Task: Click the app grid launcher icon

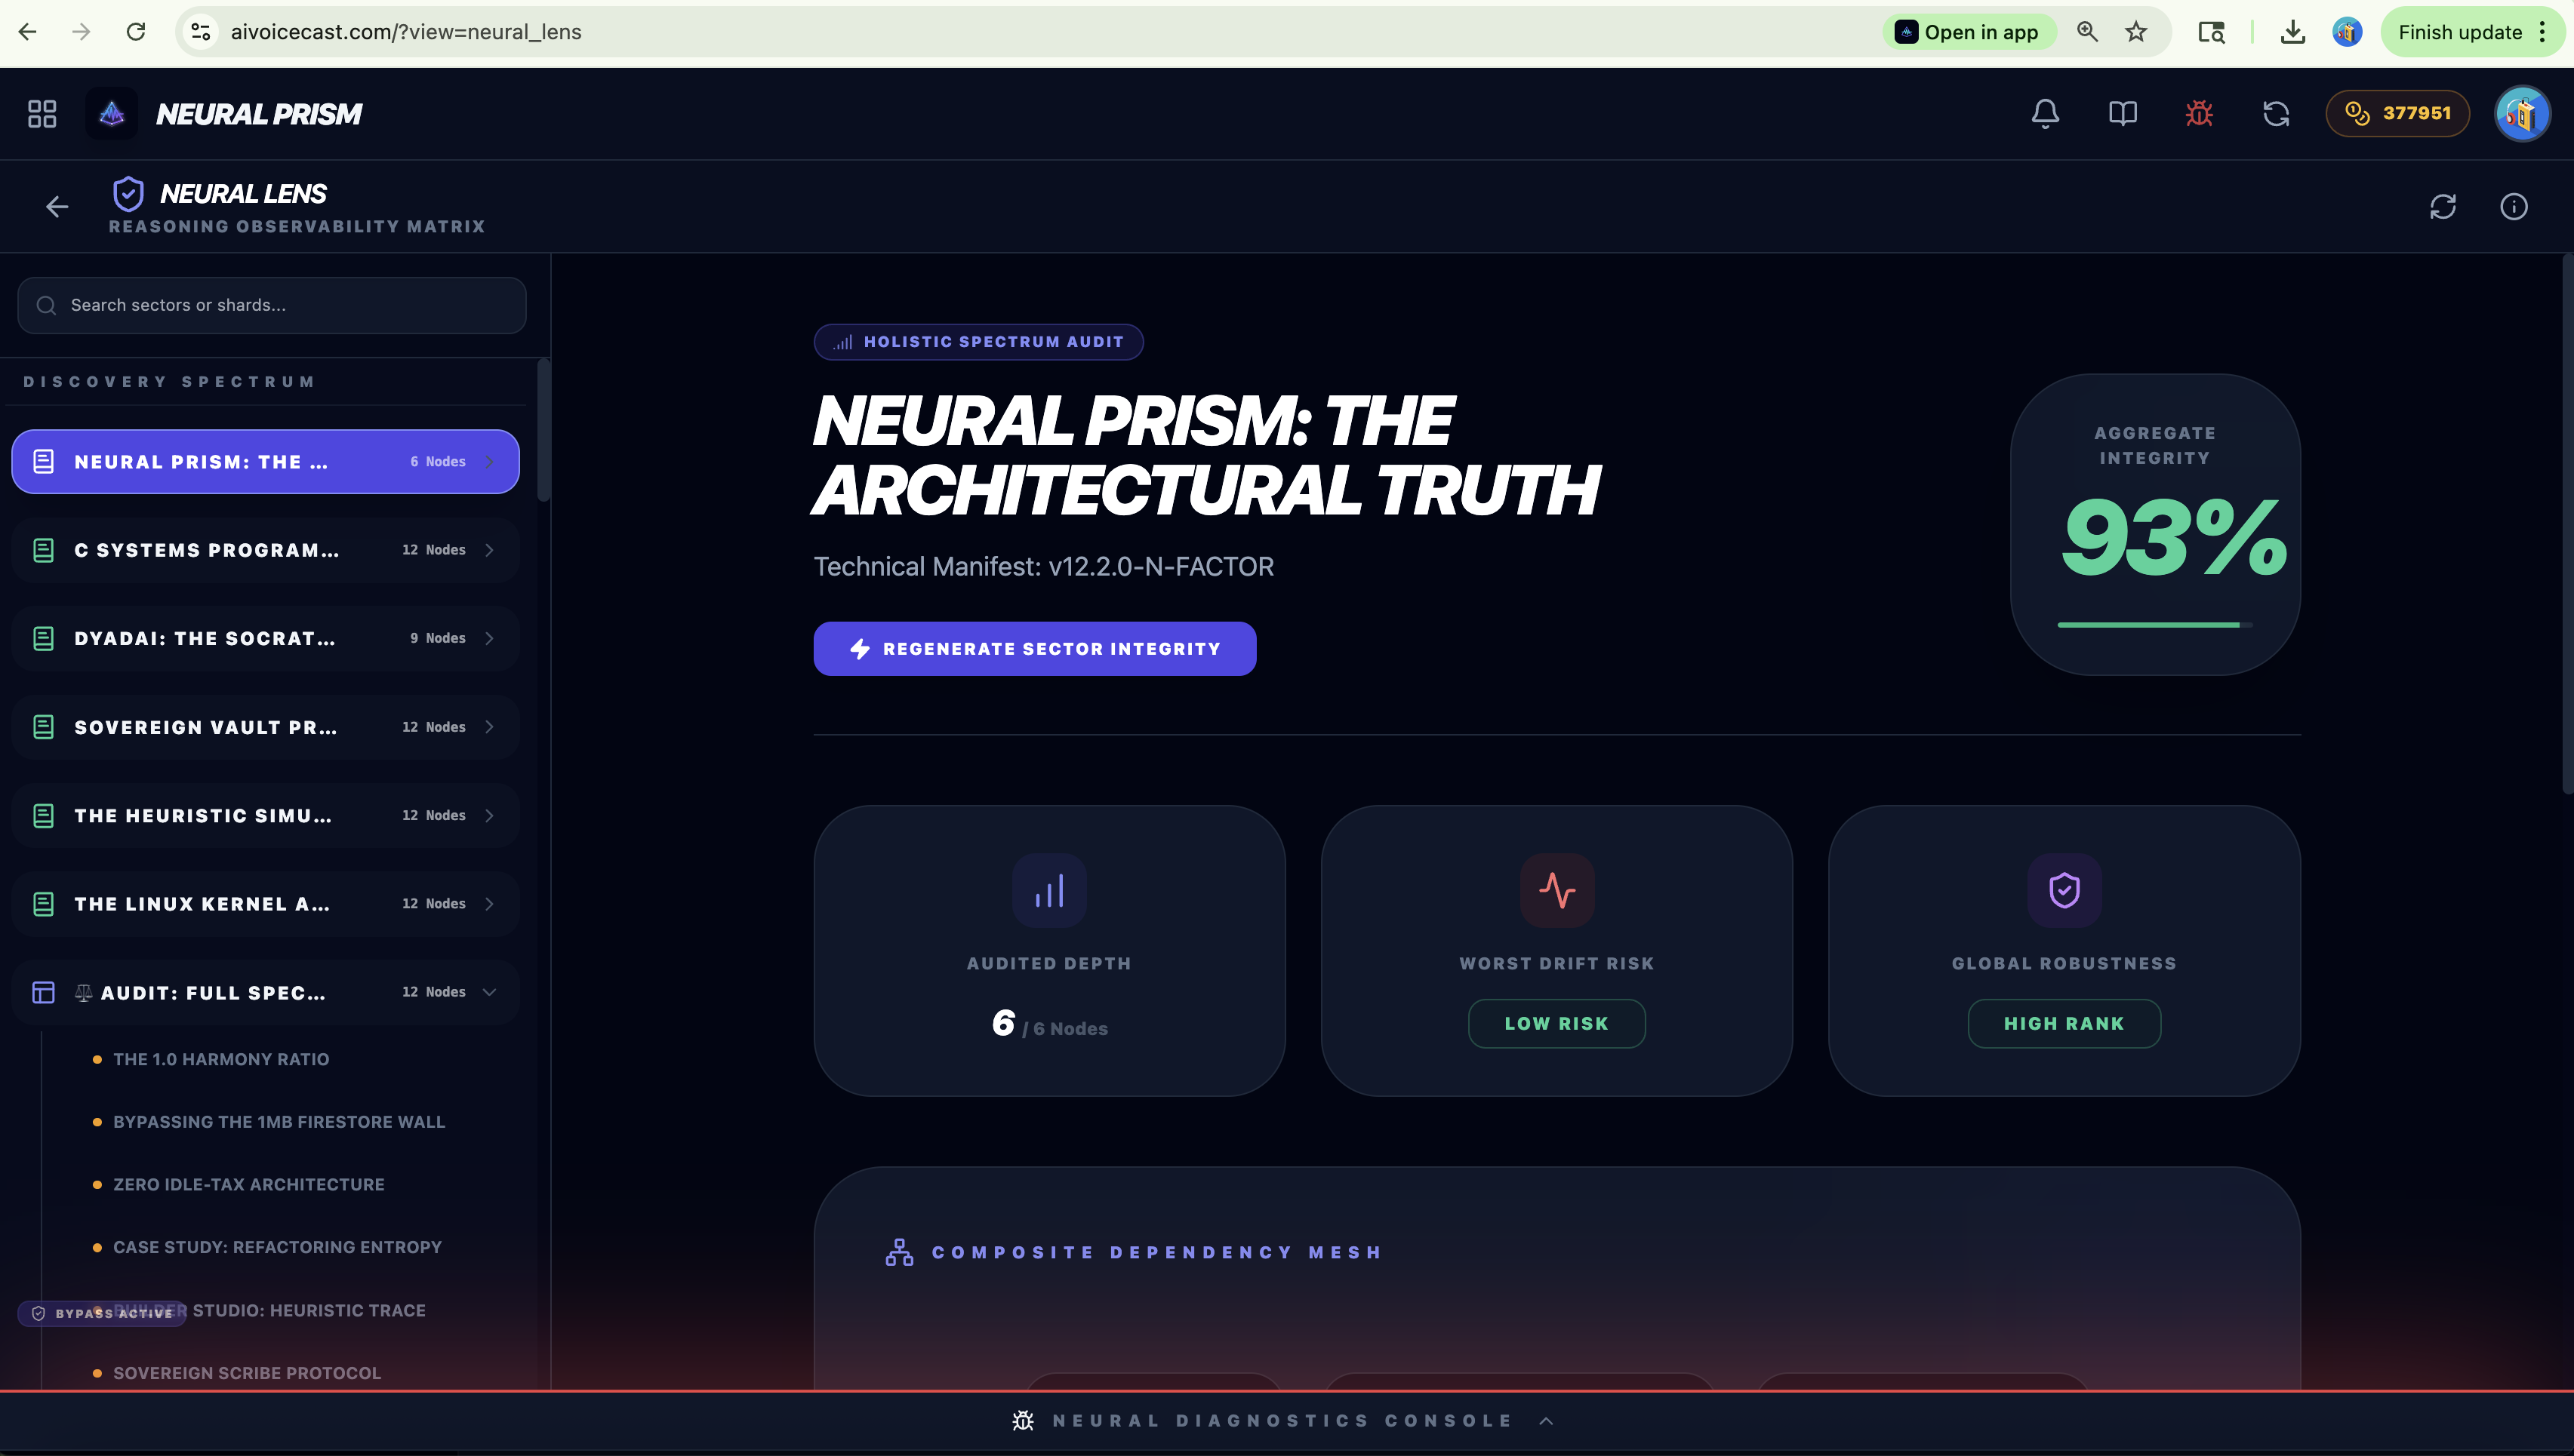Action: [x=42, y=114]
